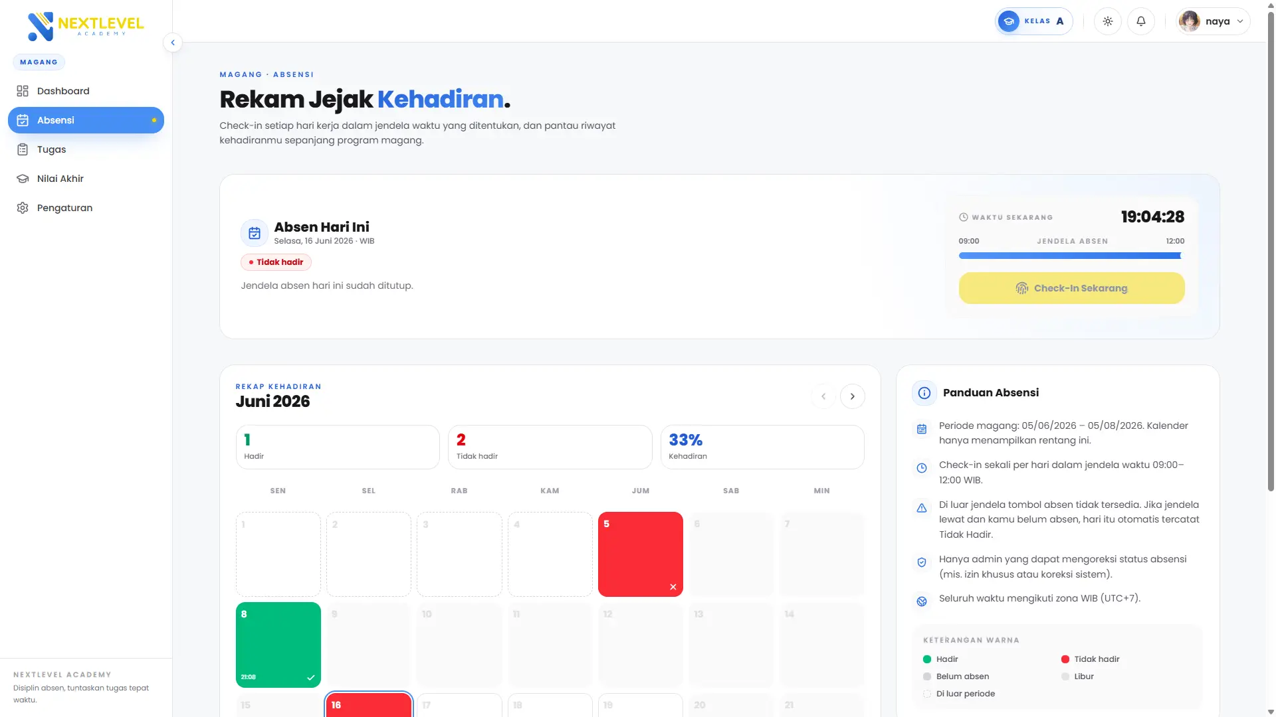Open Pengaturan settings
The image size is (1276, 717).
tap(86, 208)
